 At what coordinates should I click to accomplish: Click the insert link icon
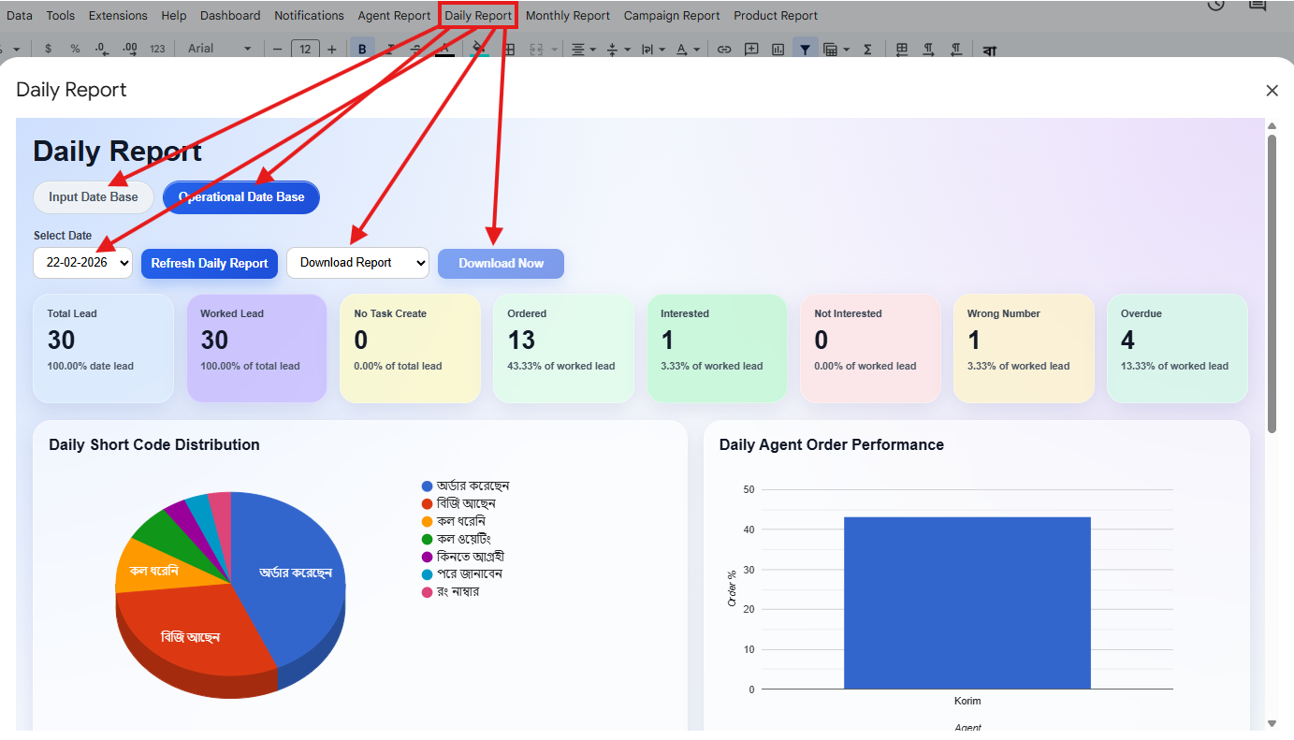point(723,49)
